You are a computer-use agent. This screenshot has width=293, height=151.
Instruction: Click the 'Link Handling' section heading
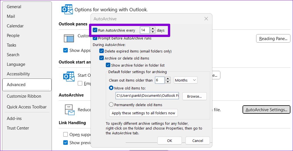[72, 123]
